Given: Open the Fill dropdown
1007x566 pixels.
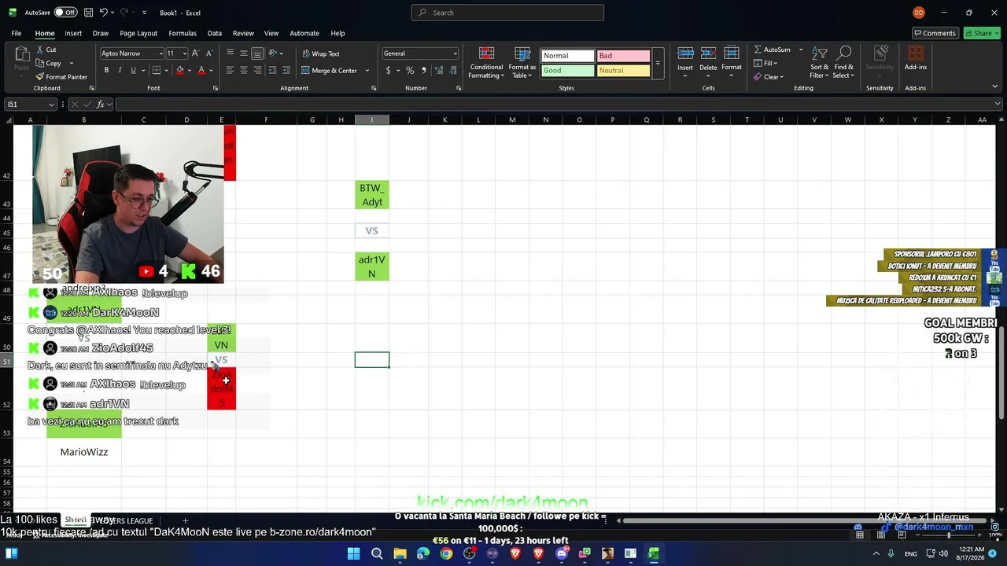Looking at the screenshot, I should point(765,63).
